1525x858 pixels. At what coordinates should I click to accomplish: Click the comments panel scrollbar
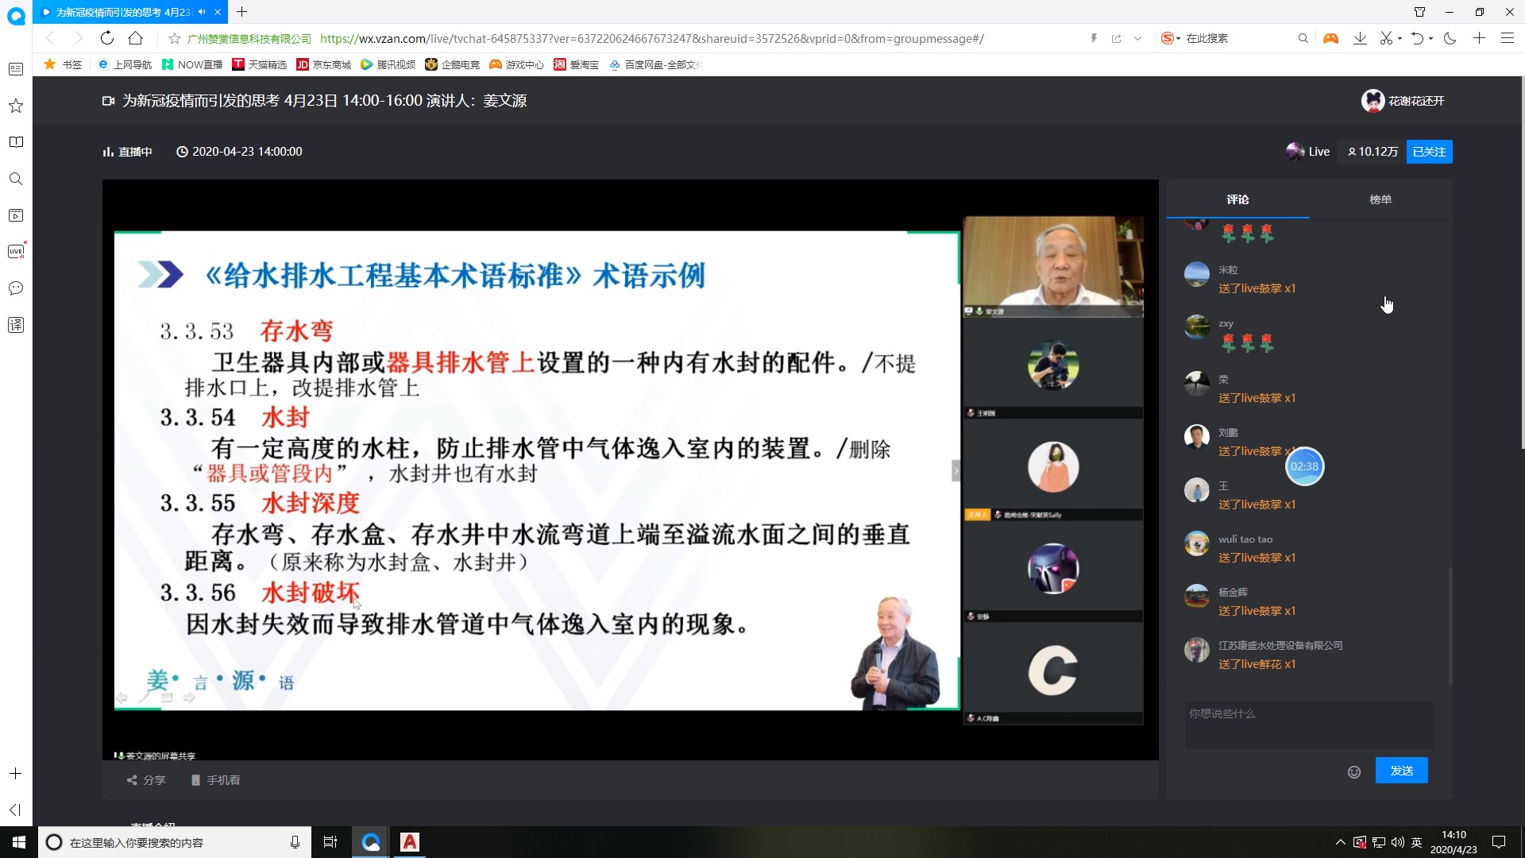pos(1450,626)
